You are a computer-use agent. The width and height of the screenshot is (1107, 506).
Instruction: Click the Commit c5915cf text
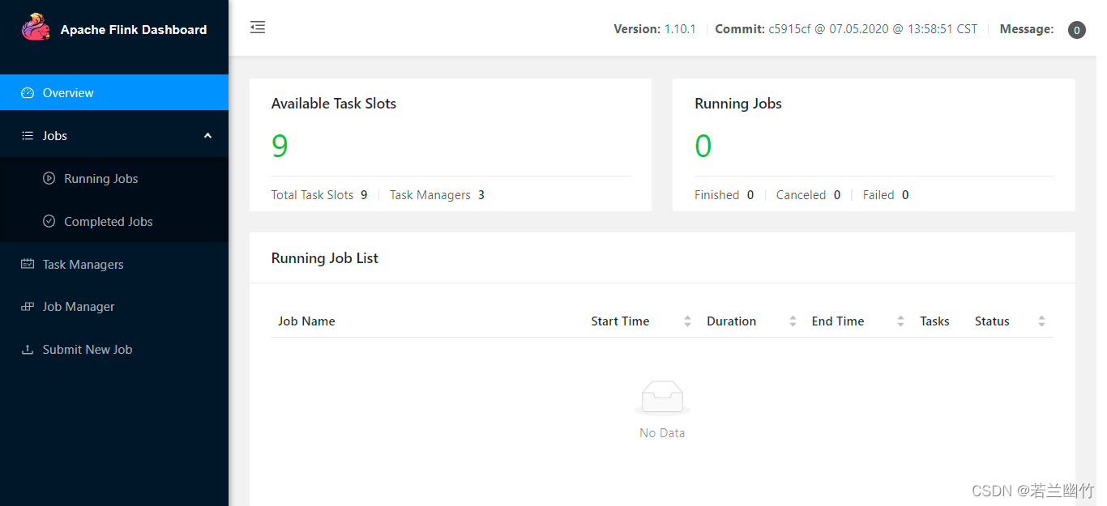pyautogui.click(x=846, y=29)
